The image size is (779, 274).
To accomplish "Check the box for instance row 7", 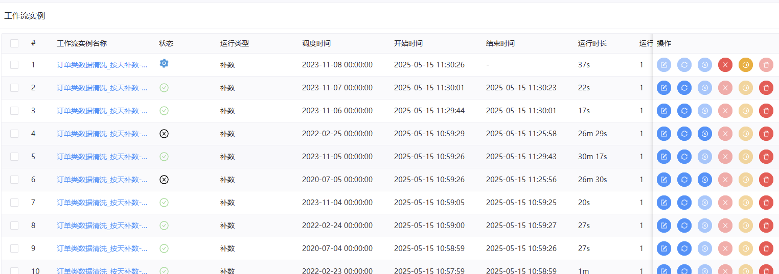I will (x=14, y=203).
